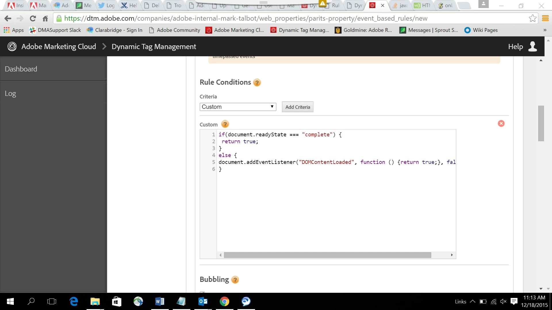Show hidden system tray icons
This screenshot has width=552, height=310.
click(472, 301)
